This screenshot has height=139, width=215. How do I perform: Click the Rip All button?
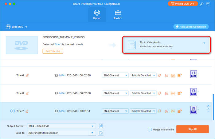[x=193, y=129]
